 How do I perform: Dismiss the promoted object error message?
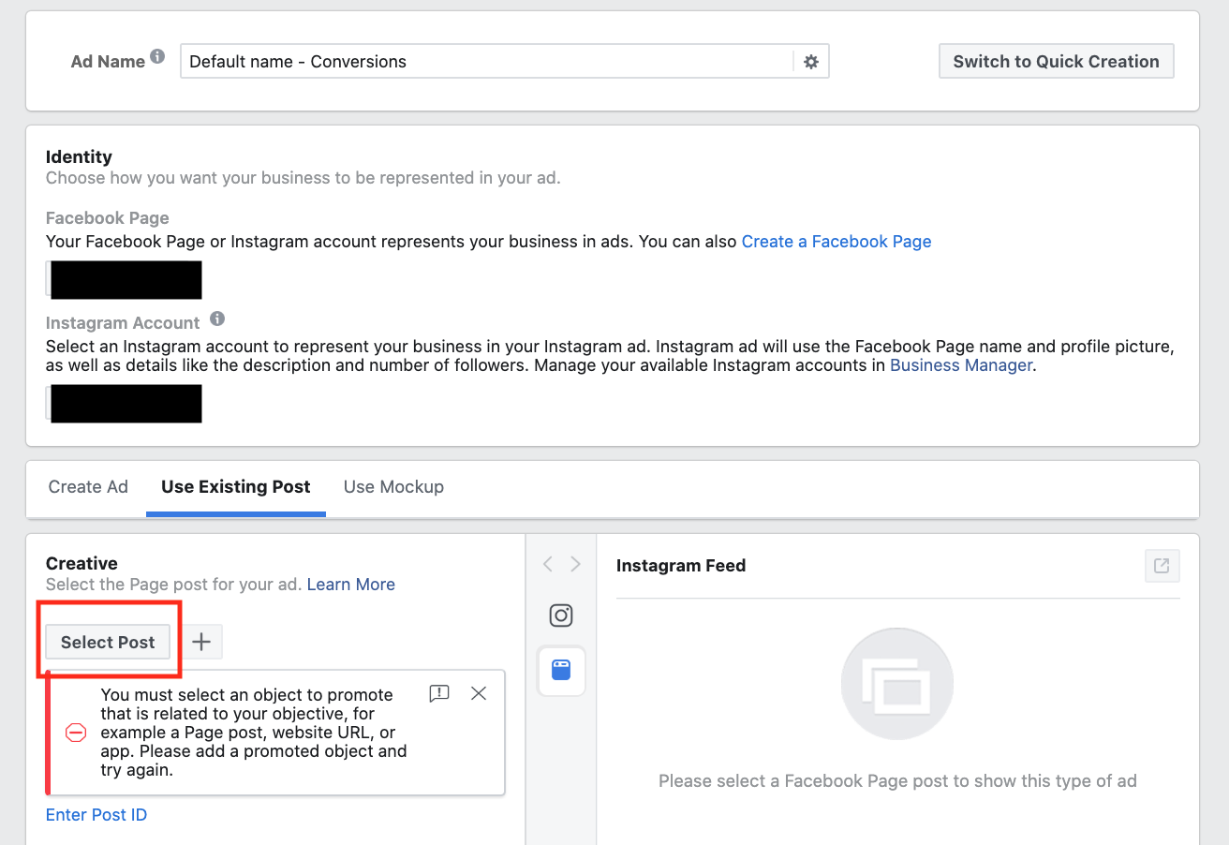479,693
